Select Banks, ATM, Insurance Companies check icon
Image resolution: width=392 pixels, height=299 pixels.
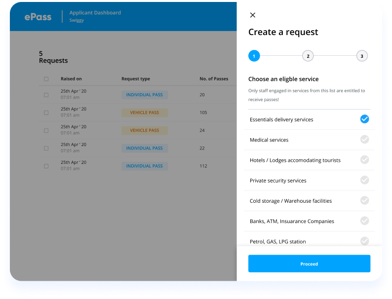coord(364,221)
